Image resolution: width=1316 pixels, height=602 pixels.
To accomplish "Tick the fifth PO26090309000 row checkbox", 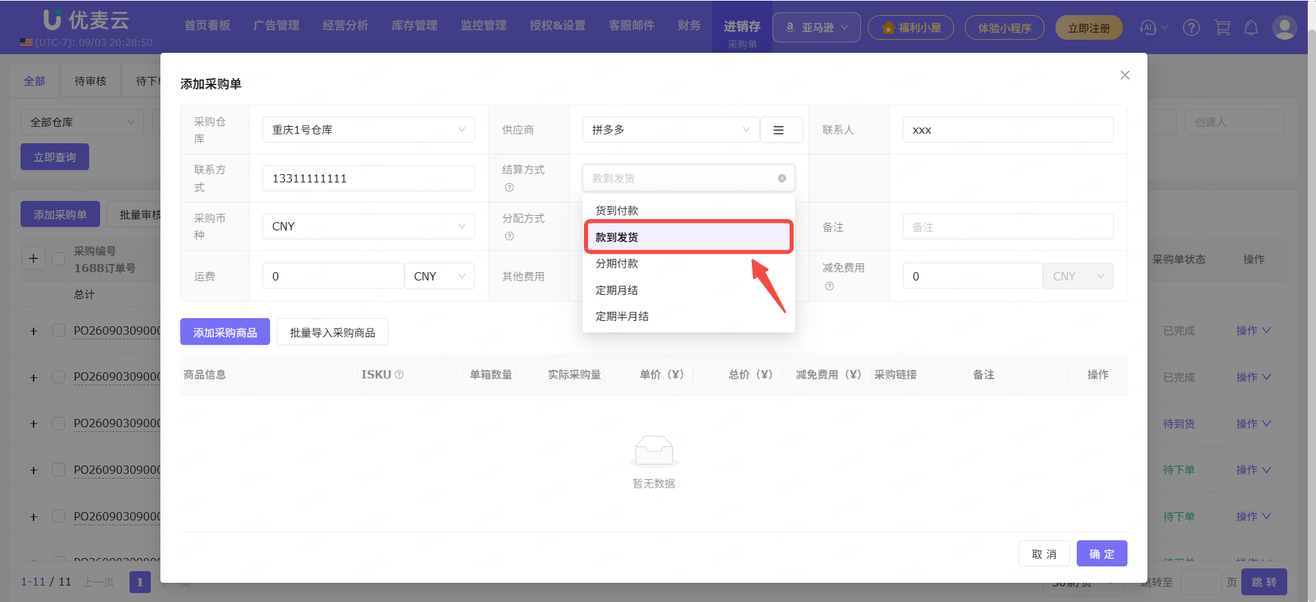I will (x=59, y=516).
